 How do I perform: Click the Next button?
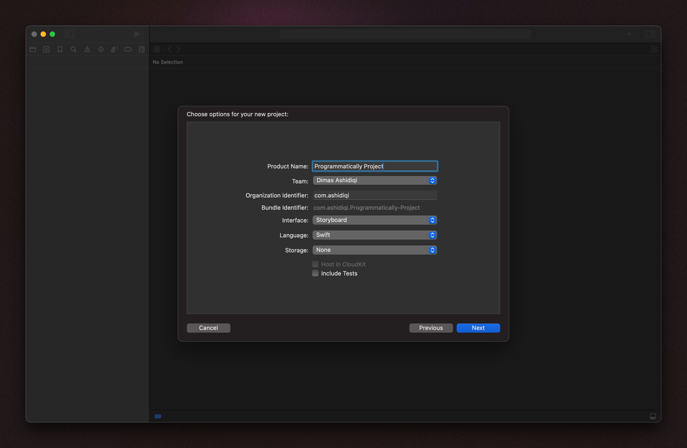coord(478,328)
